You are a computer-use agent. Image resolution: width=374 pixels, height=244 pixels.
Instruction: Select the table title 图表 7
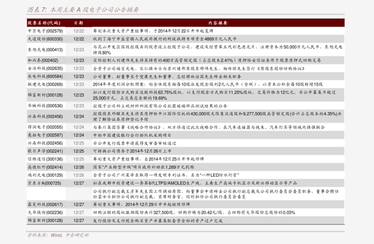[x=83, y=9]
